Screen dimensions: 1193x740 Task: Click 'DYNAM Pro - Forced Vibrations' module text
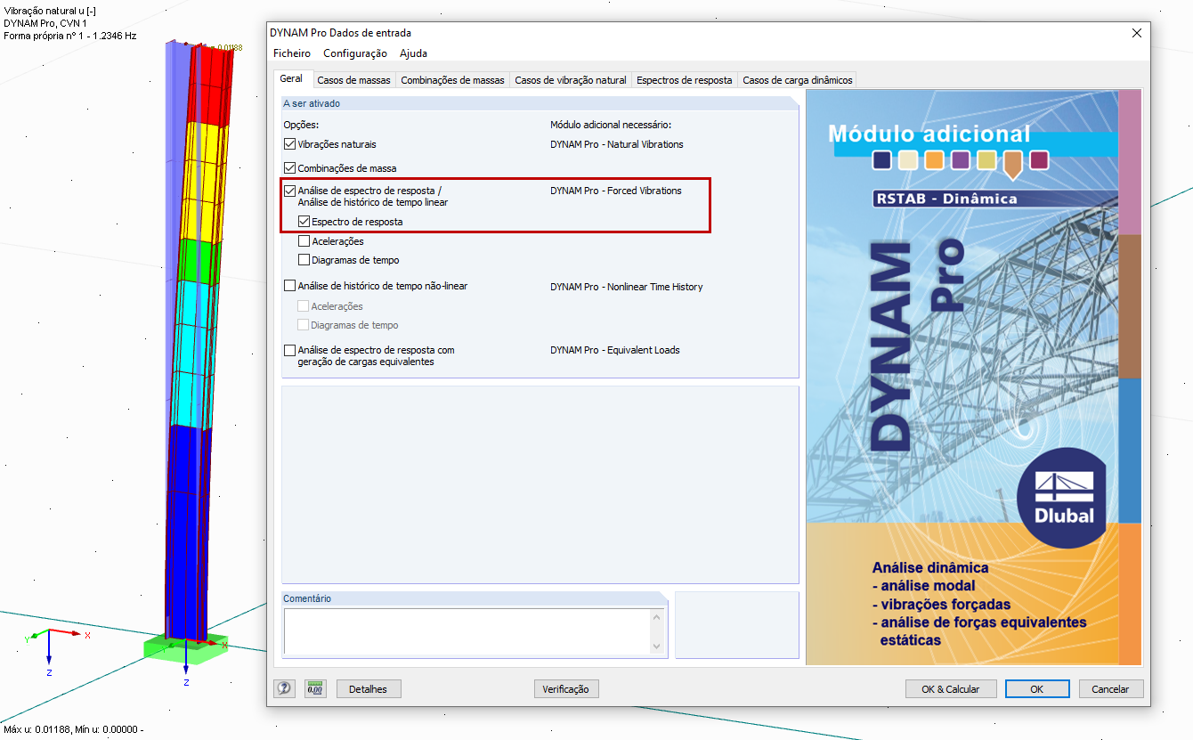pos(616,191)
